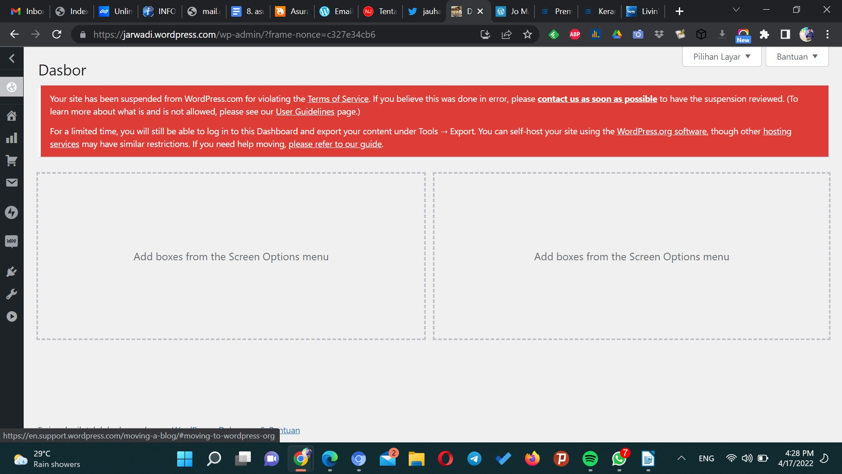Click the contact us as soon as possible link
This screenshot has width=842, height=474.
coord(597,99)
